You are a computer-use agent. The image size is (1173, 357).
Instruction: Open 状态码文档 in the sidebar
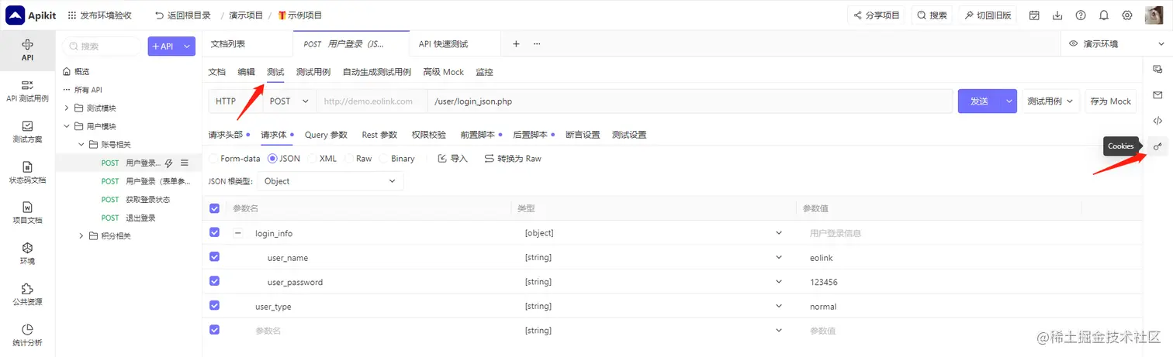coord(27,172)
